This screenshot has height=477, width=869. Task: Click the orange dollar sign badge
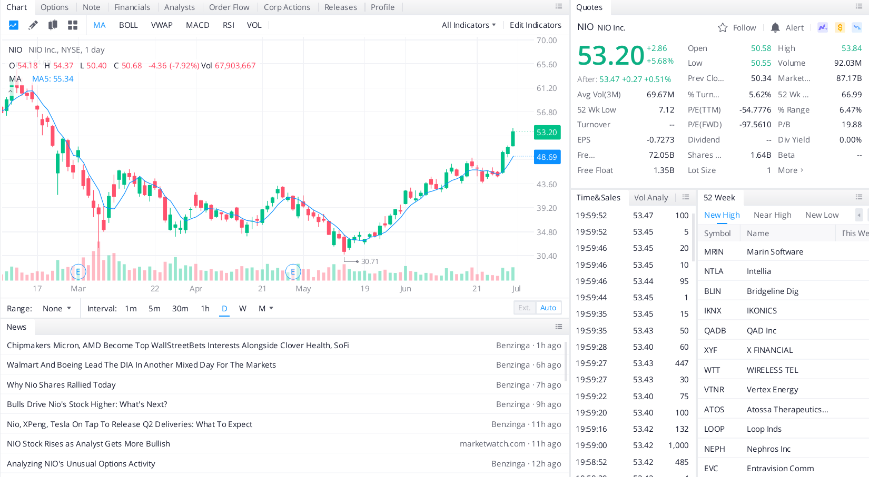click(840, 27)
